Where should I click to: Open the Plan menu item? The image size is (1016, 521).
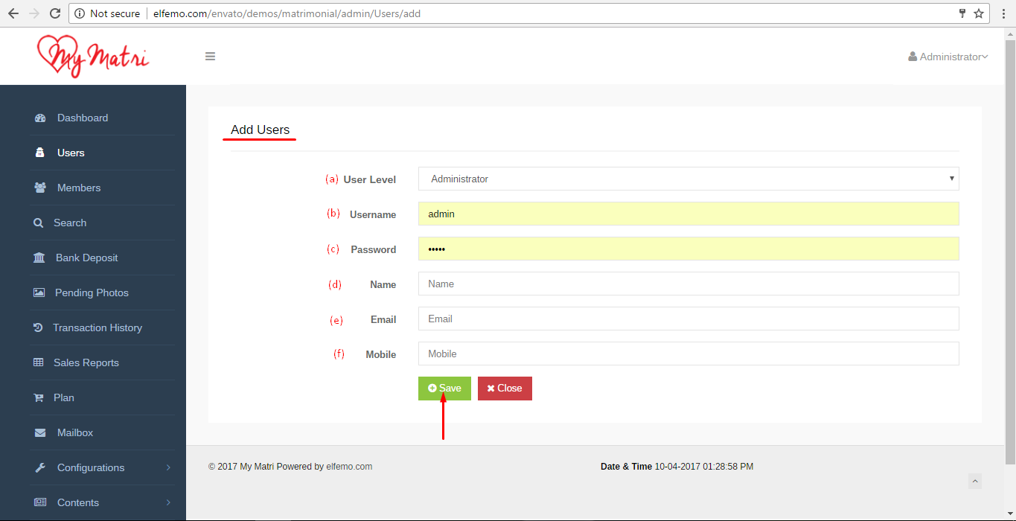pyautogui.click(x=64, y=397)
